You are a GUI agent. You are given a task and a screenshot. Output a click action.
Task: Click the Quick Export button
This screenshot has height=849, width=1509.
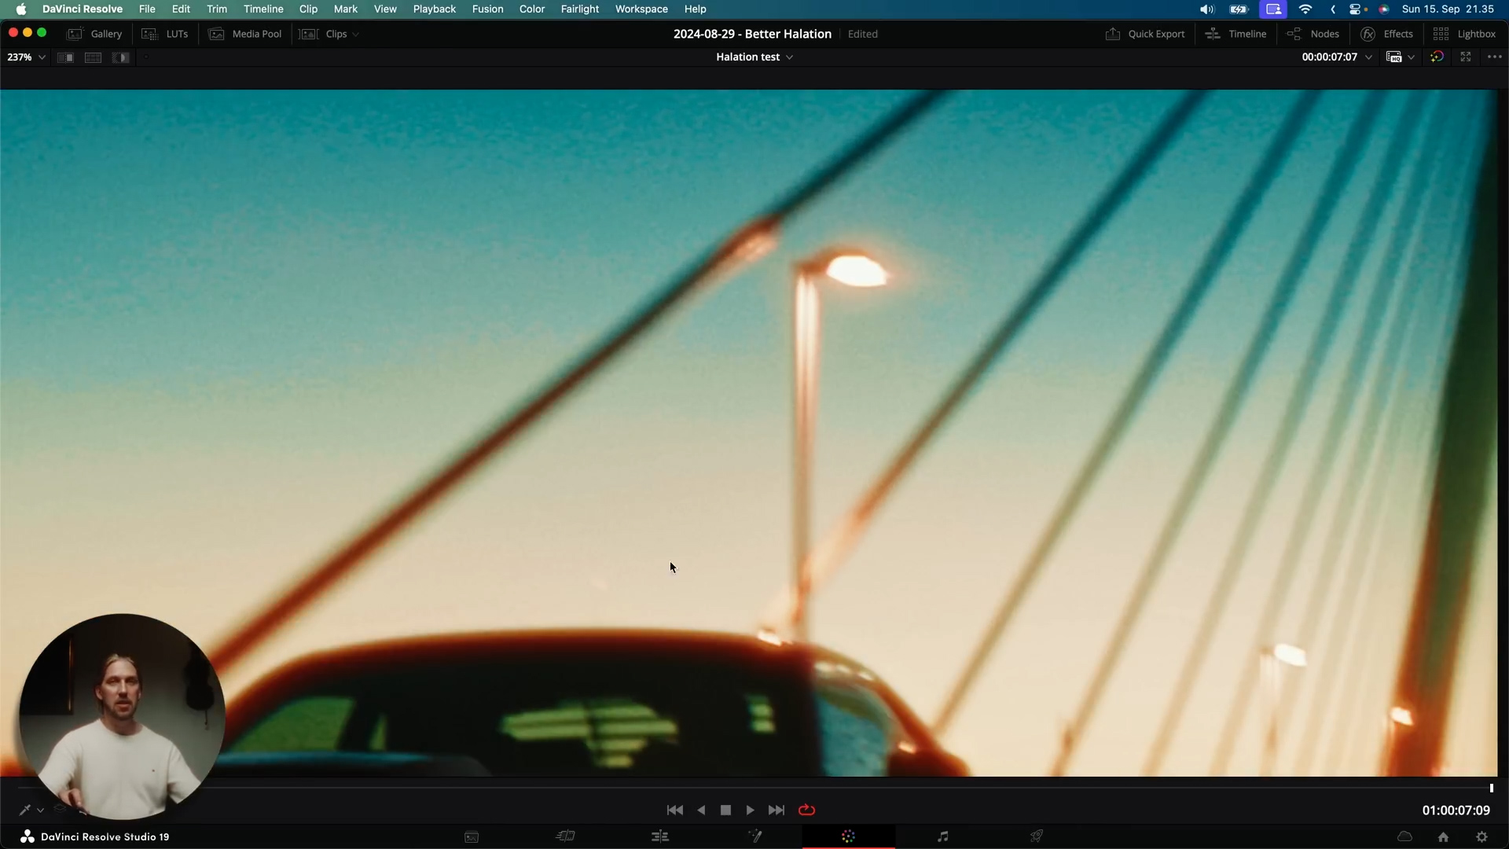(x=1145, y=34)
